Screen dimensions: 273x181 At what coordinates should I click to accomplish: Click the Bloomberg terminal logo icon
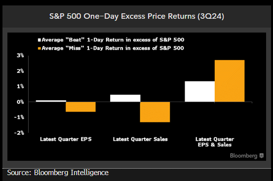[261, 155]
